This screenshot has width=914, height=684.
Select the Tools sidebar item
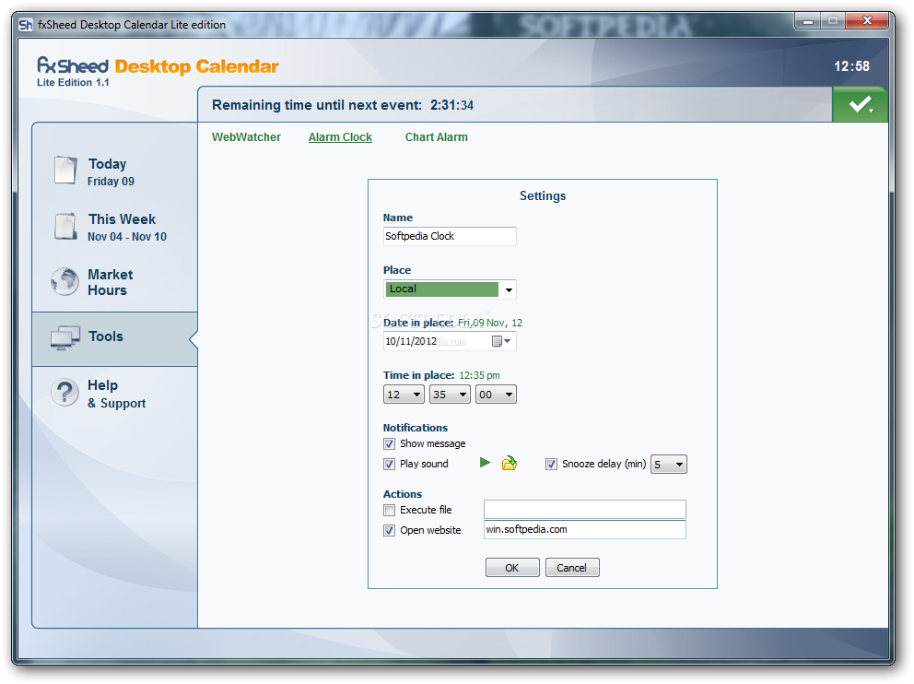pos(115,339)
